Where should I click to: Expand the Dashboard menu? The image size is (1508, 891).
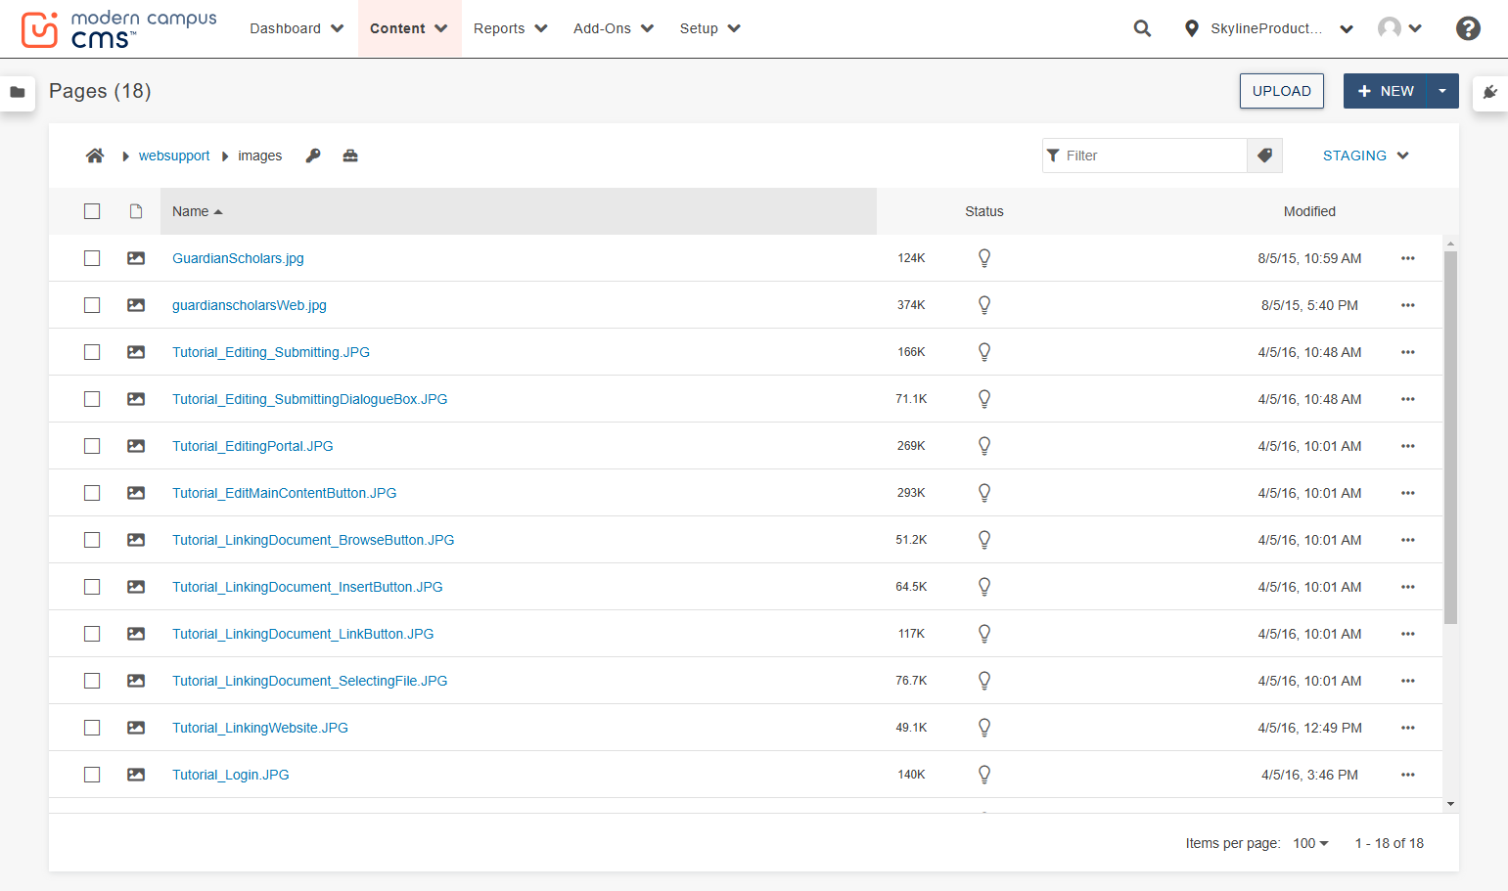pos(297,28)
